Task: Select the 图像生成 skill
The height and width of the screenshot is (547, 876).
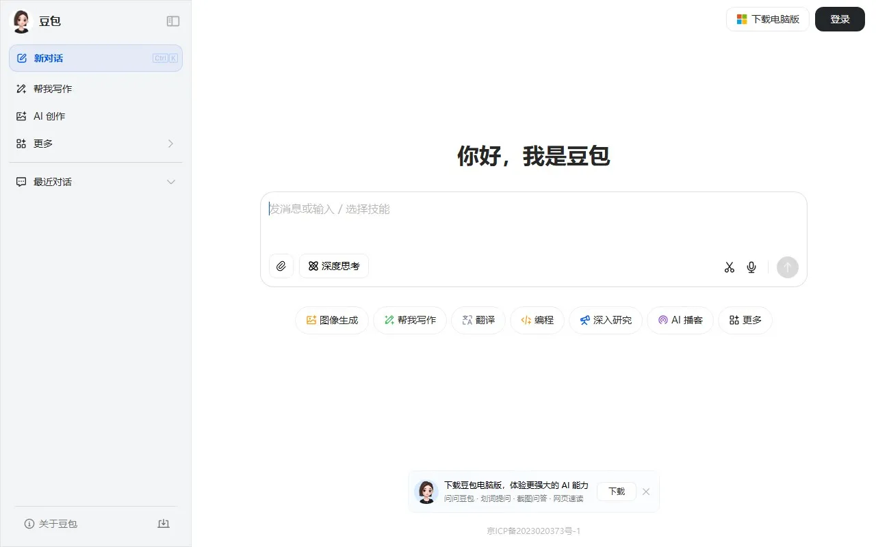Action: click(331, 320)
